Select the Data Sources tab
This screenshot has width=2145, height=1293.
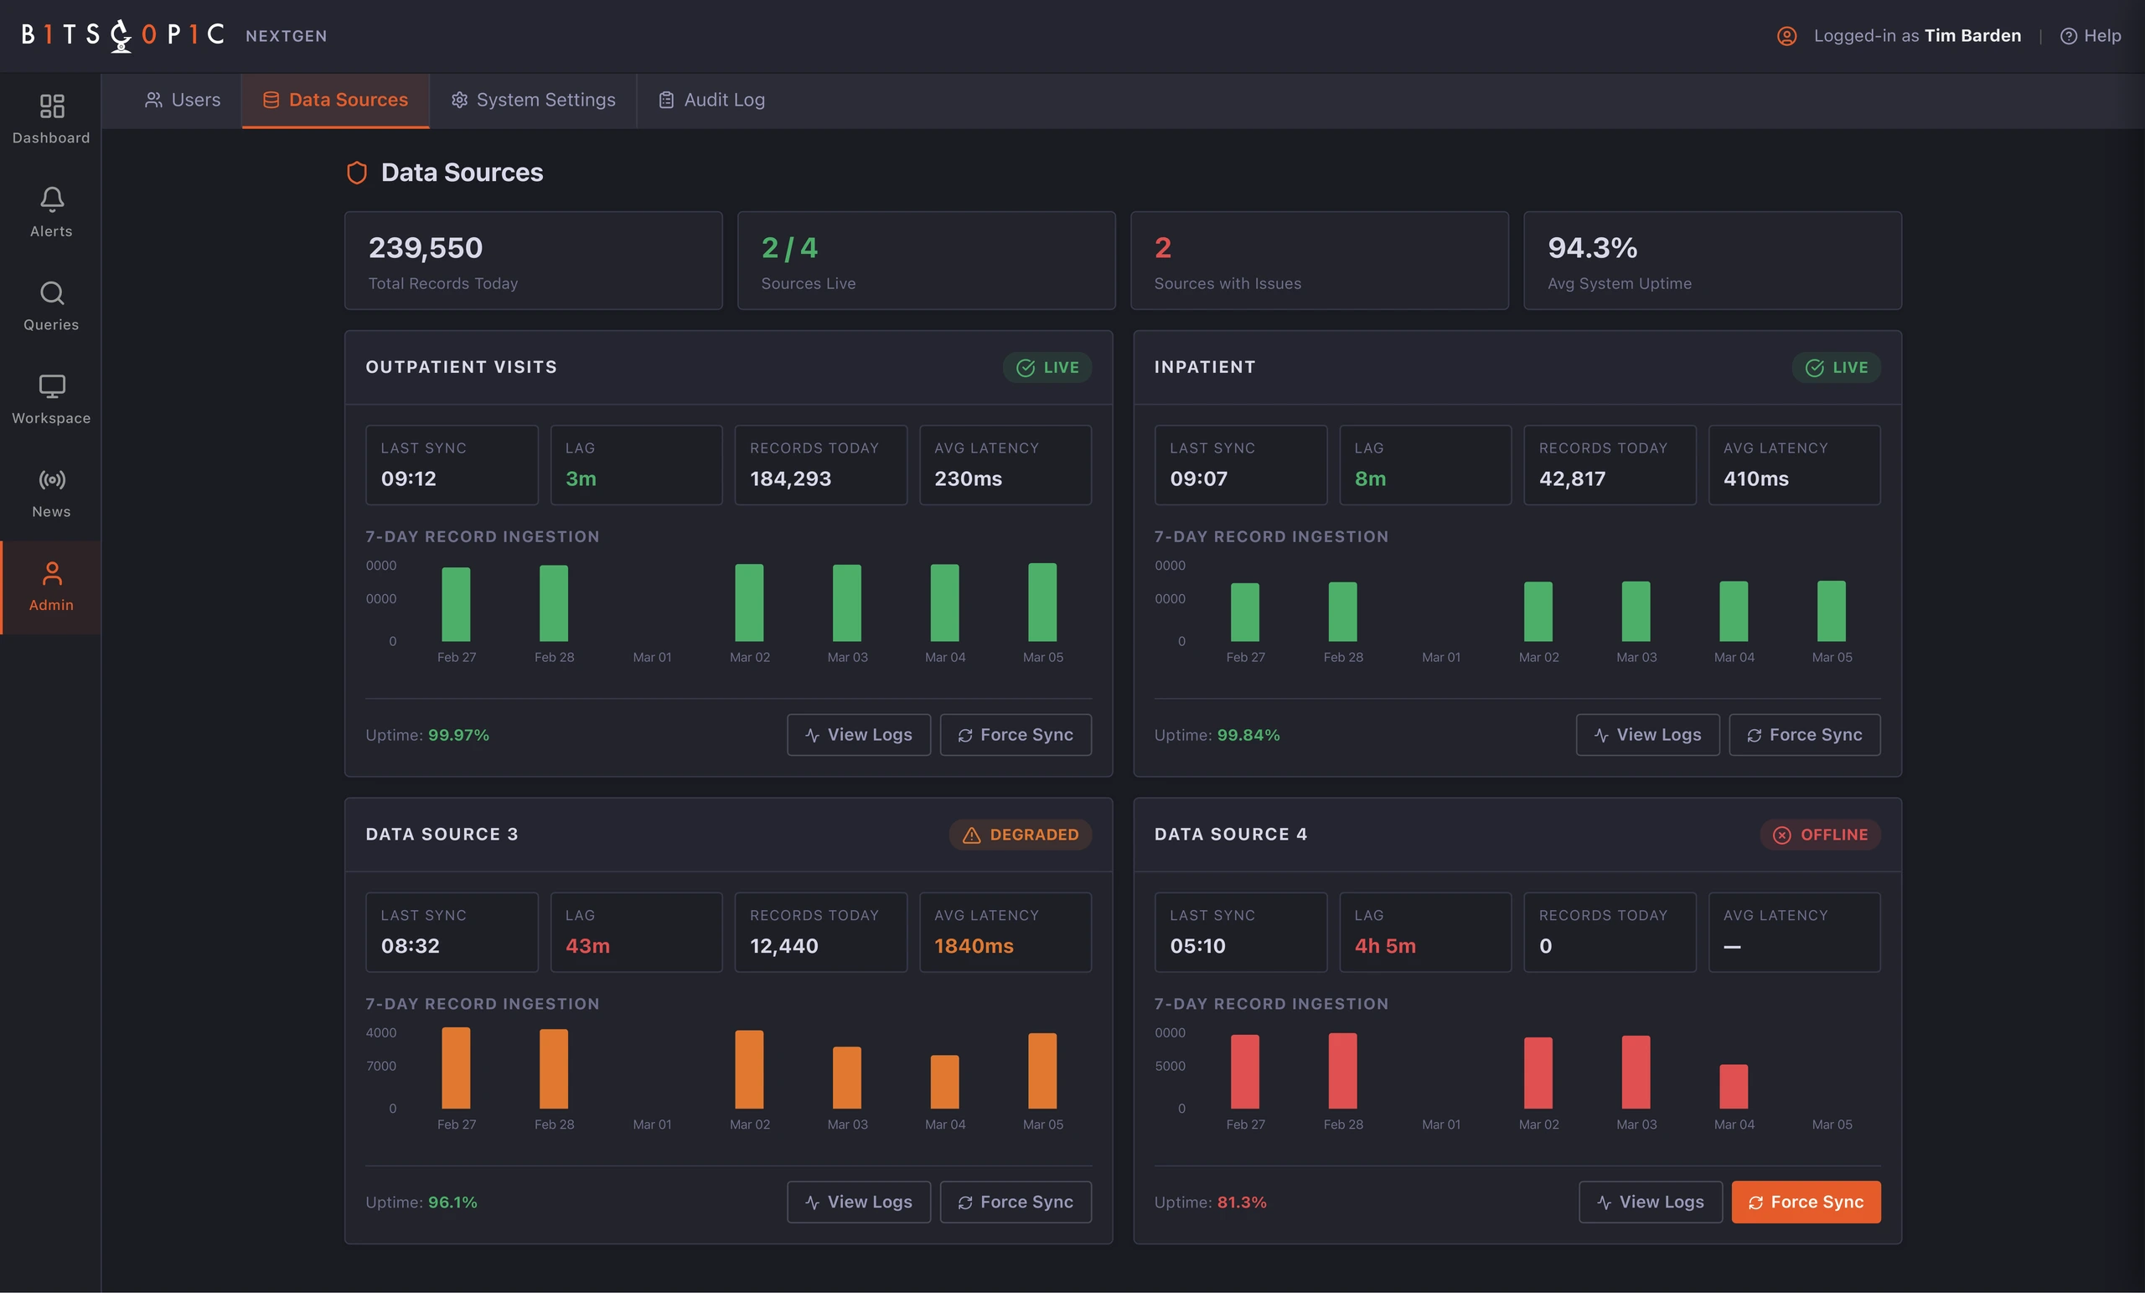tap(335, 100)
